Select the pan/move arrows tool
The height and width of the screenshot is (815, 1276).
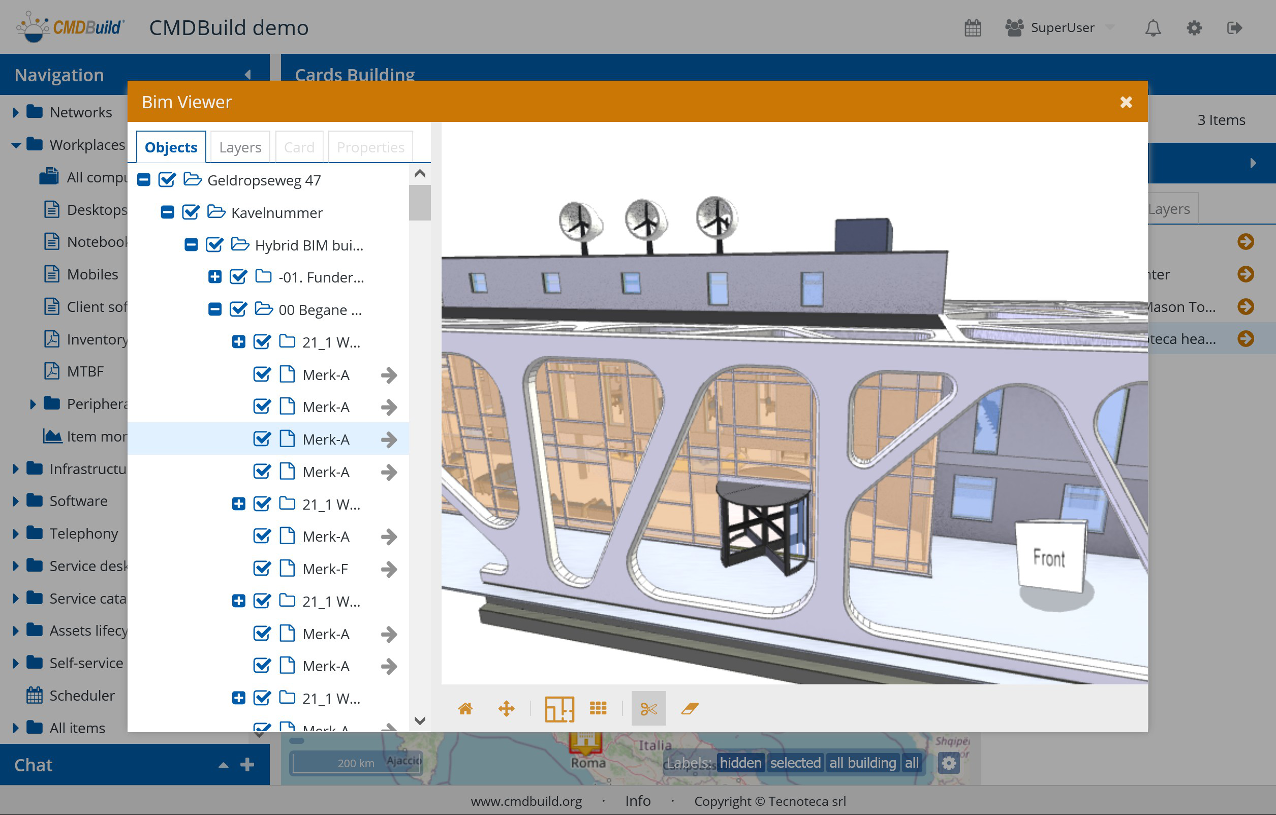(x=506, y=708)
